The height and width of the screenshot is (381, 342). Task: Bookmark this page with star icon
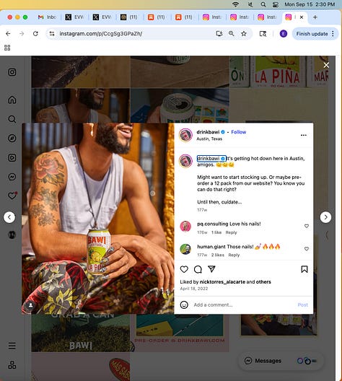244,33
